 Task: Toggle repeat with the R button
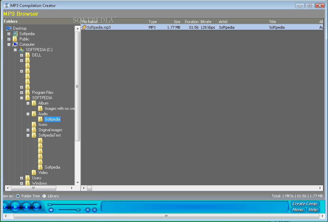click(x=88, y=210)
